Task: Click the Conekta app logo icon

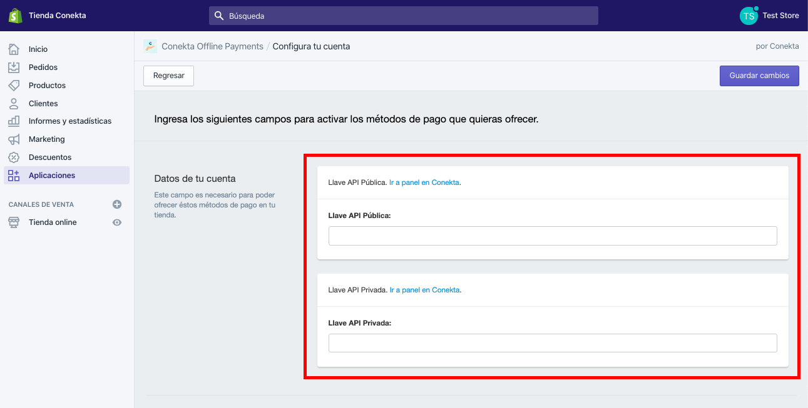Action: (x=150, y=46)
